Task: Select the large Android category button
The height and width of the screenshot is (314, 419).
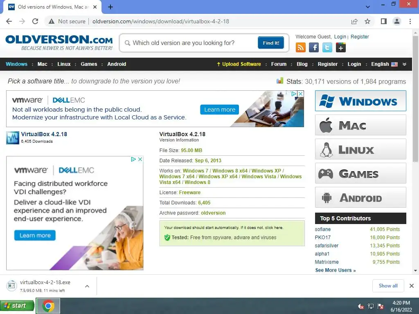Action: point(360,197)
